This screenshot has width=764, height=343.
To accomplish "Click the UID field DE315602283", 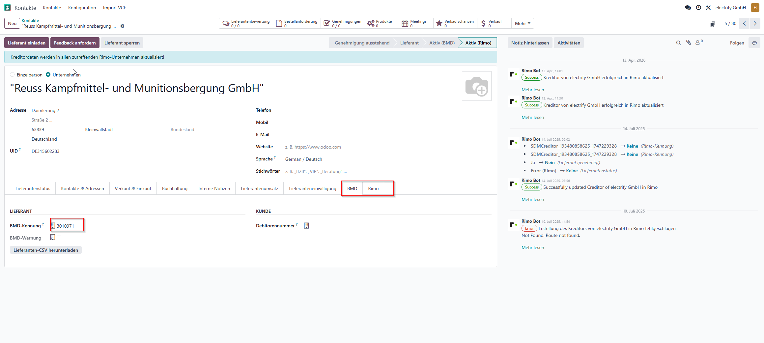I will (x=45, y=151).
